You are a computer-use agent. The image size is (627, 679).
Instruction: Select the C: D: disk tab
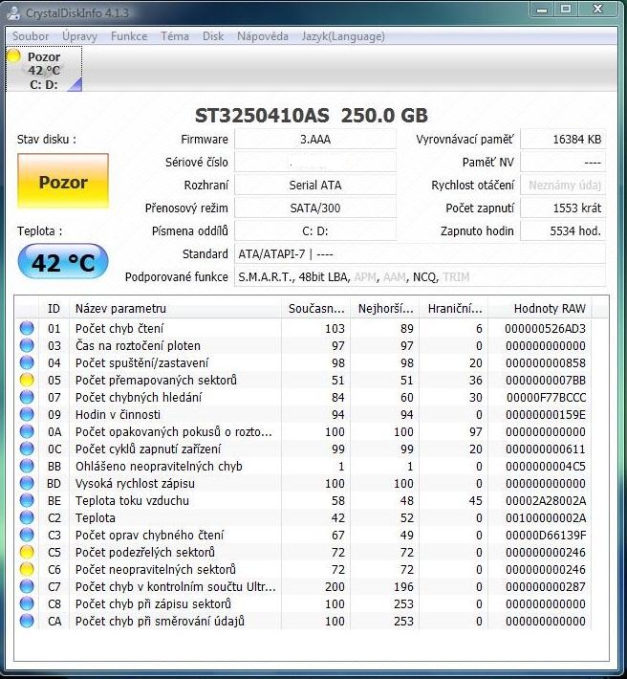tap(44, 69)
